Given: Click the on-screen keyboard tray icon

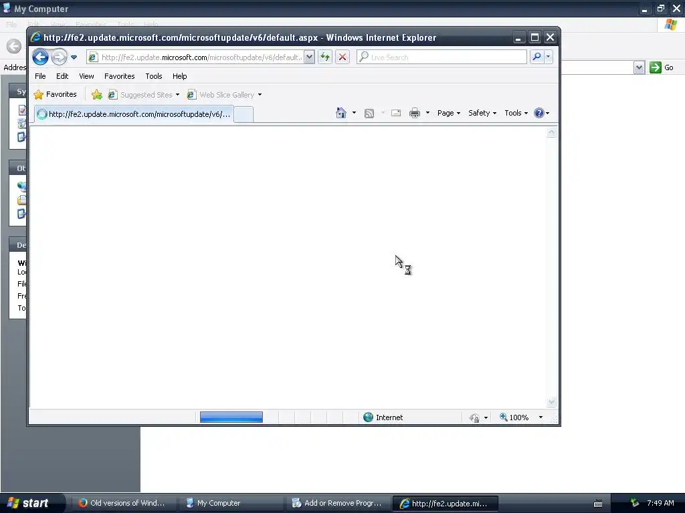Looking at the screenshot, I should tap(598, 504).
